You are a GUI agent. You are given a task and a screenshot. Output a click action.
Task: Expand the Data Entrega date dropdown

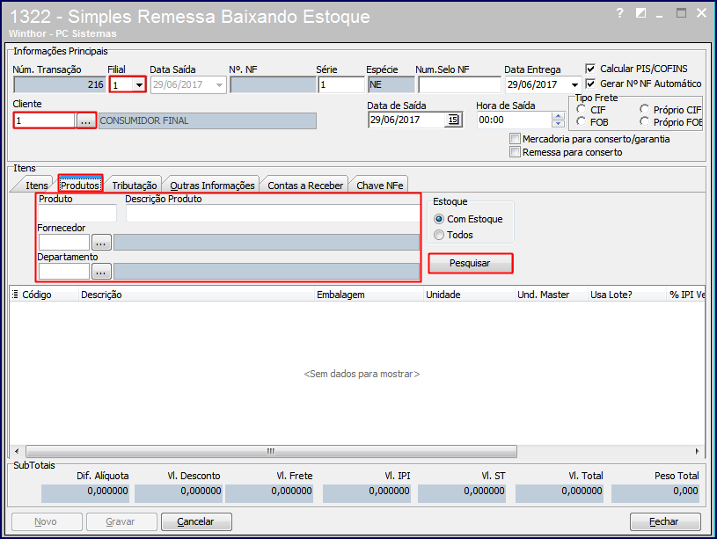574,85
